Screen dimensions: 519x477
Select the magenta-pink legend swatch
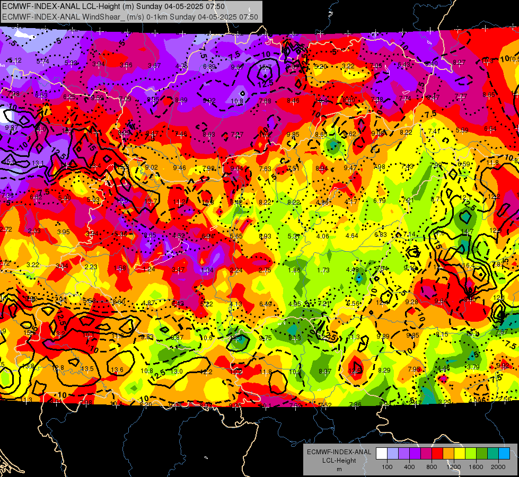coord(426,454)
